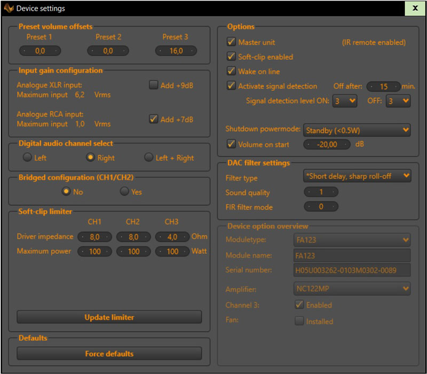Toggle the Channel 3 Enabled checkbox
427x374 pixels.
(x=299, y=304)
